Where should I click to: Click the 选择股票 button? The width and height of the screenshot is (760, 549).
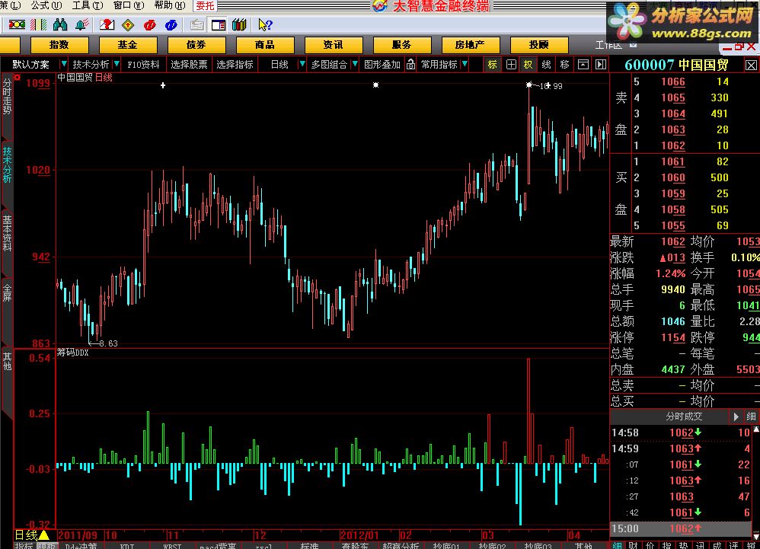[189, 65]
